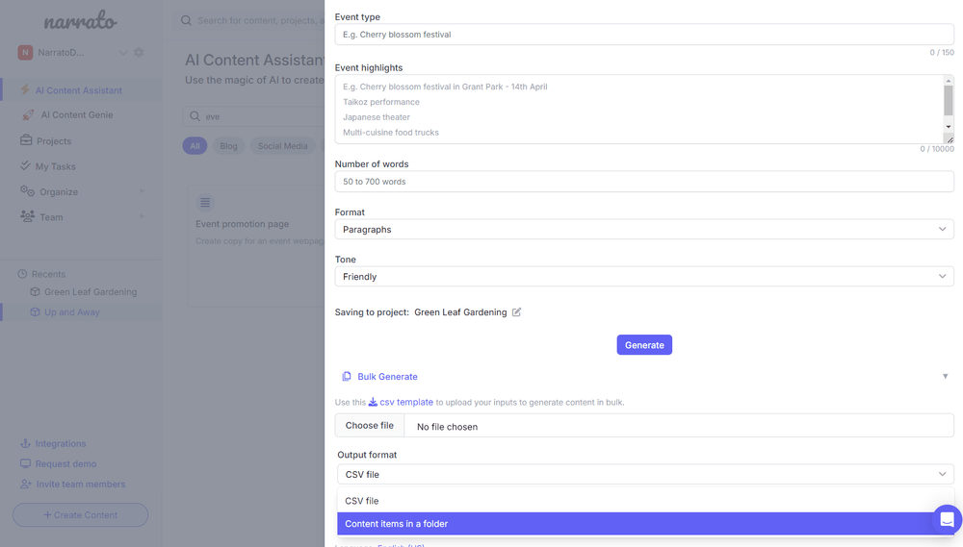
Task: Expand the Organize menu arrow
Action: (142, 191)
